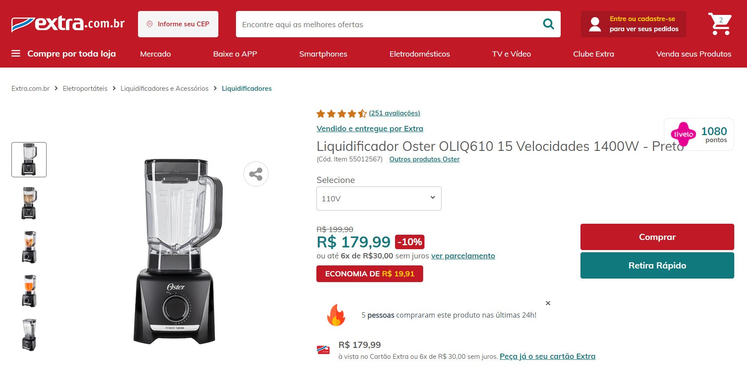Click the Livelo points badge

click(x=699, y=134)
